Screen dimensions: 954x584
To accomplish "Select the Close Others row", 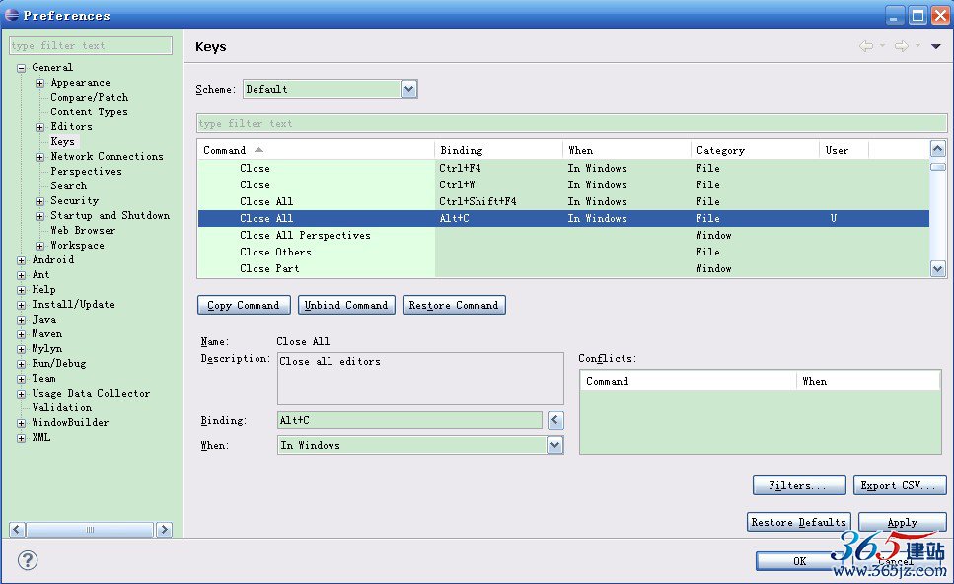I will (563, 252).
